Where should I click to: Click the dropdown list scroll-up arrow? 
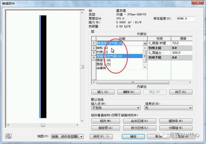point(145,48)
